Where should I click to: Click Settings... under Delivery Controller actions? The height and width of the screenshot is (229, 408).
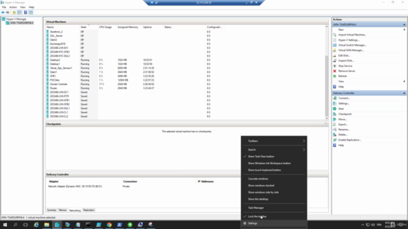pyautogui.click(x=344, y=103)
